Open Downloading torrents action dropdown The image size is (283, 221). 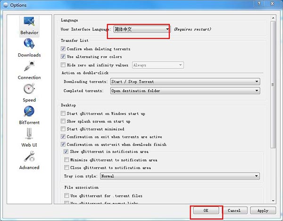click(x=185, y=82)
